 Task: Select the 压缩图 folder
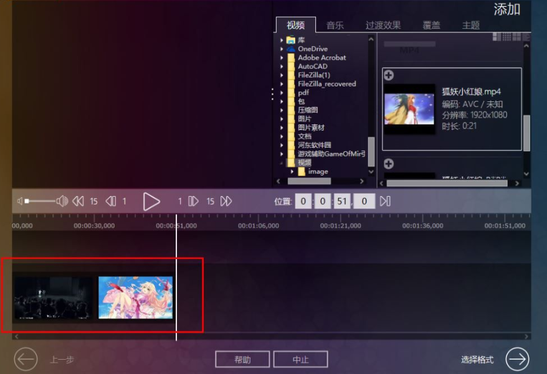(308, 110)
